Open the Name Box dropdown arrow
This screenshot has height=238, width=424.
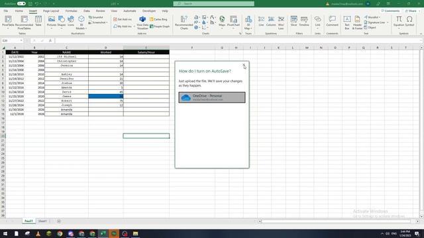click(x=21, y=40)
